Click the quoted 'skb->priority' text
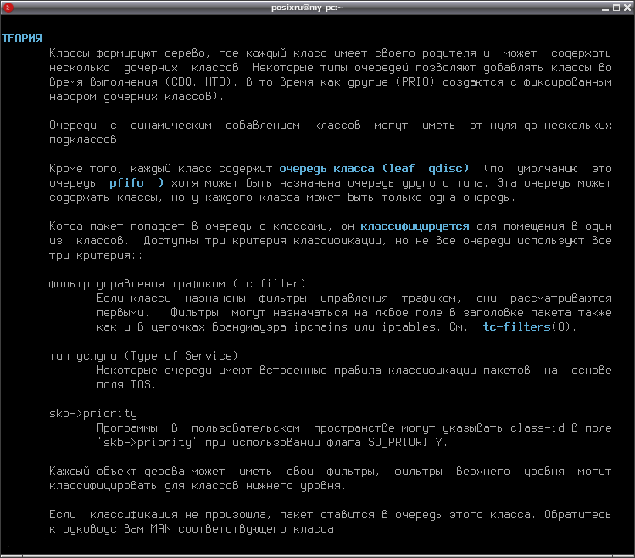The height and width of the screenshot is (558, 635). coord(147,442)
